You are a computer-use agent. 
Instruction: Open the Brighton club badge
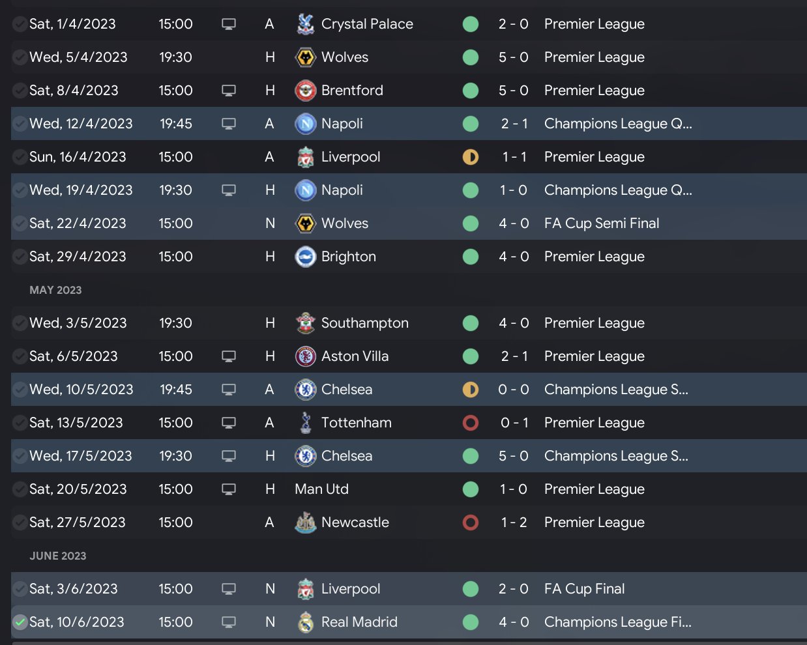[x=305, y=257]
